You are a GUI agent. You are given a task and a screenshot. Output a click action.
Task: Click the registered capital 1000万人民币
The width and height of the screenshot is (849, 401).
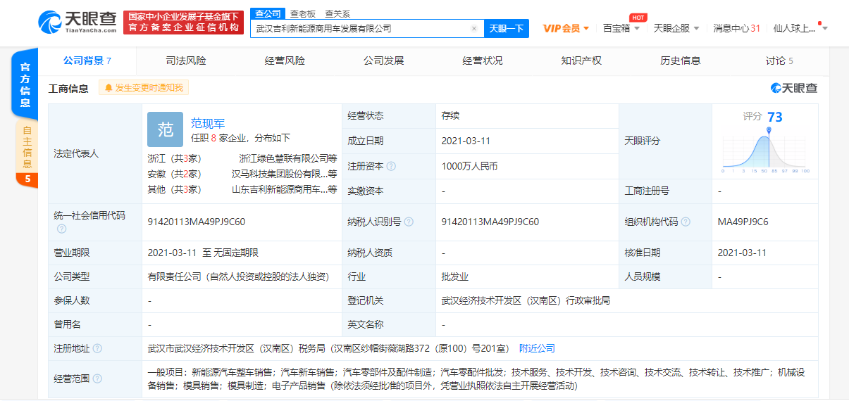pyautogui.click(x=469, y=166)
